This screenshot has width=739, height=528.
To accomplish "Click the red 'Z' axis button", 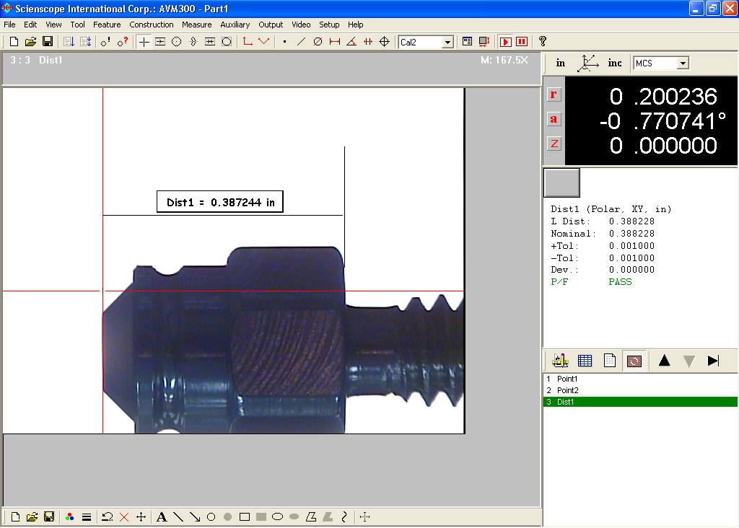I will [554, 144].
